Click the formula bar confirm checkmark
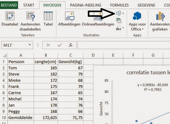Image resolution: width=170 pixels, height=124 pixels. pos(59,45)
